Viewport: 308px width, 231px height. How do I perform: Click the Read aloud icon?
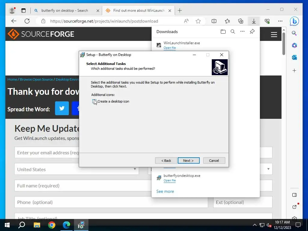click(x=186, y=21)
